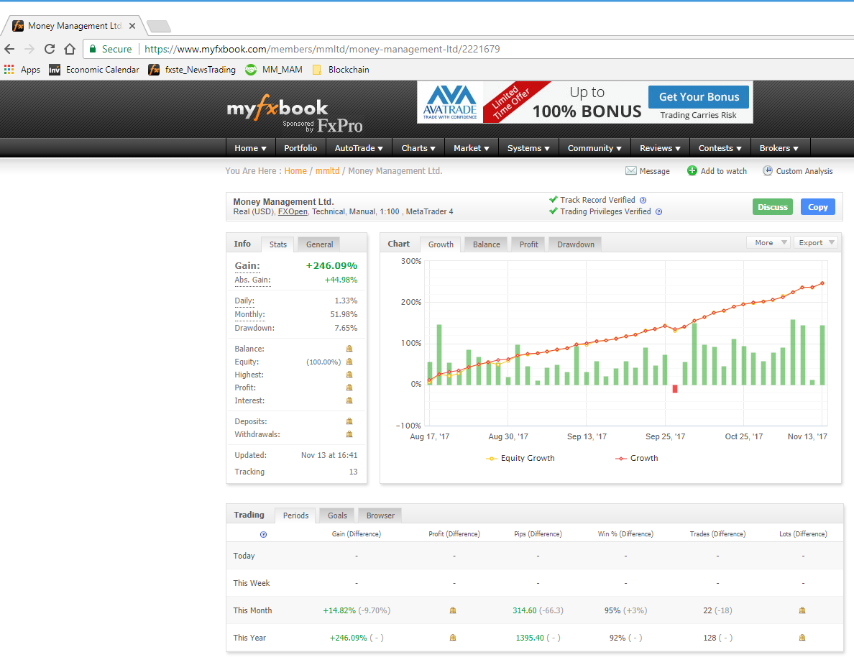Click the green Add to watch plus icon

(692, 171)
